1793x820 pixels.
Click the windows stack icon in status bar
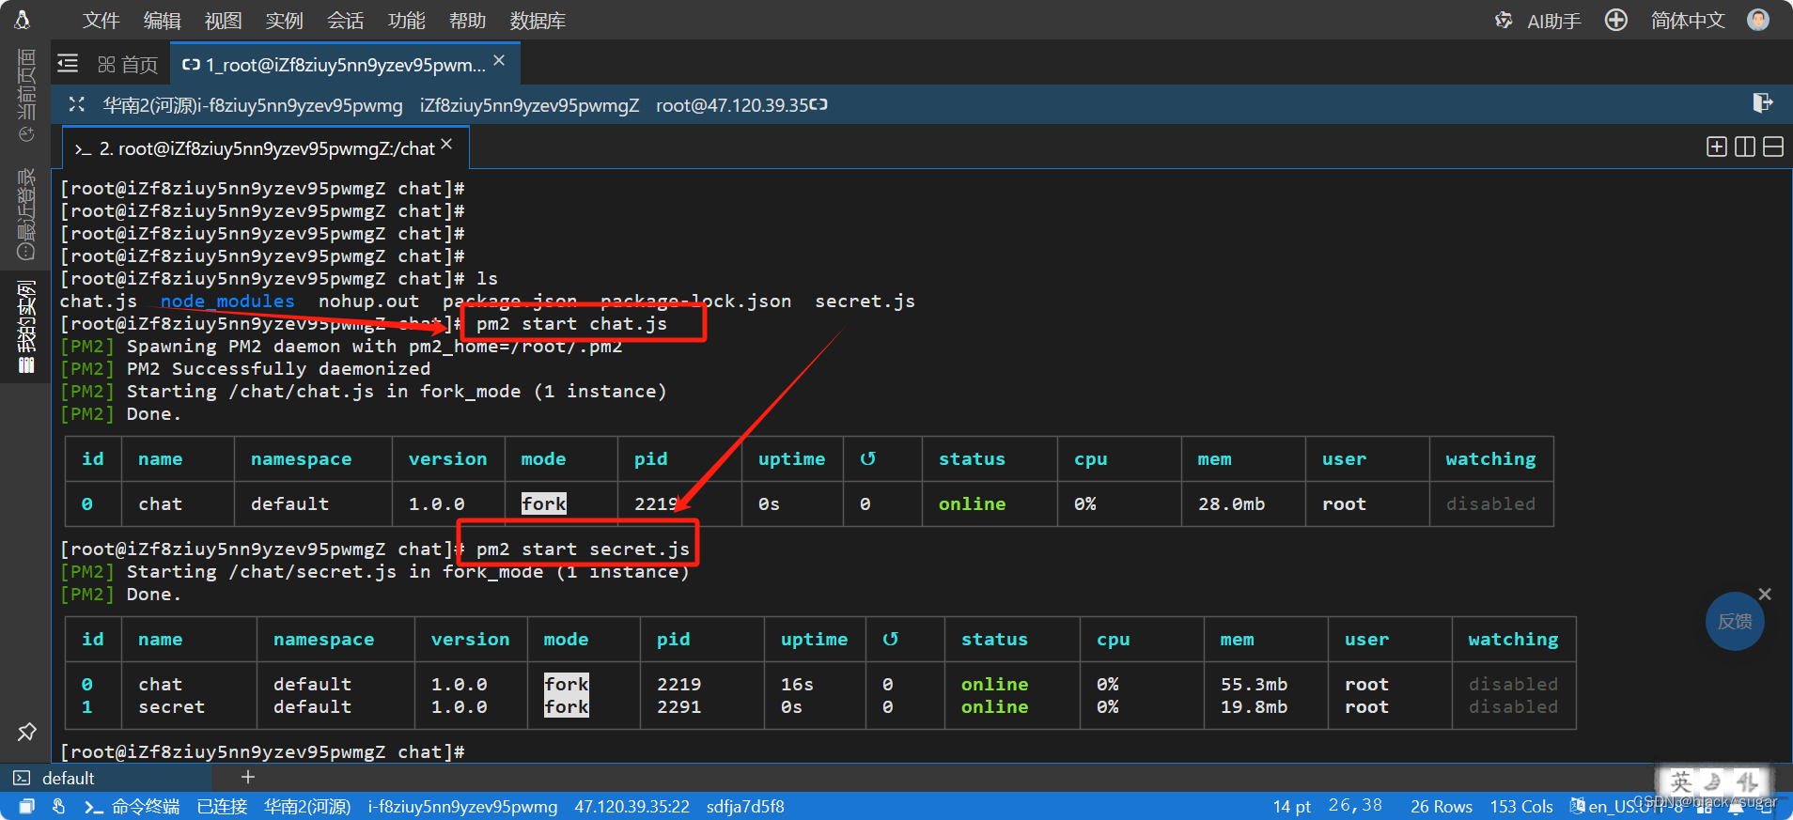26,806
